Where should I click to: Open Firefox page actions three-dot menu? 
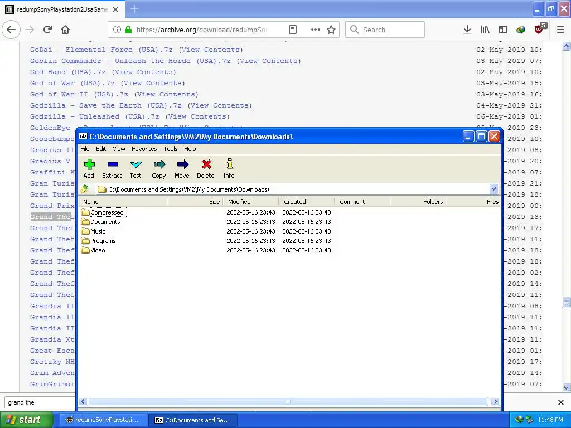click(316, 30)
